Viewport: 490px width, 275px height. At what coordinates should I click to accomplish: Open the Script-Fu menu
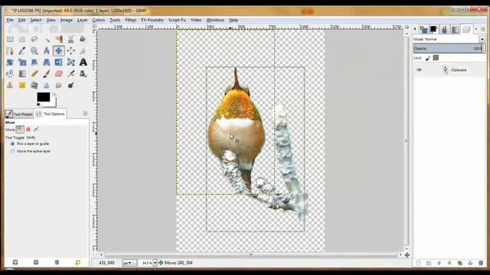(177, 20)
